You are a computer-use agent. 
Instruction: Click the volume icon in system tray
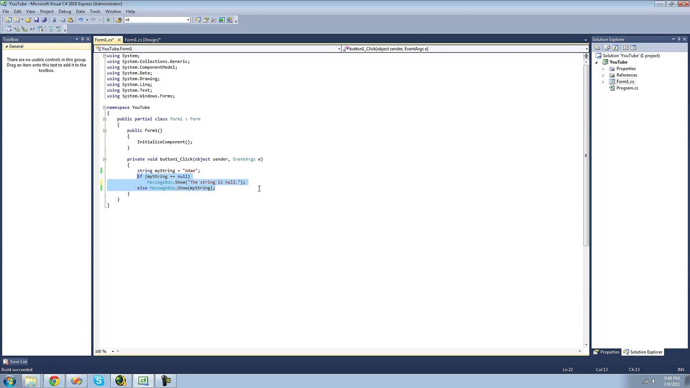tap(655, 382)
